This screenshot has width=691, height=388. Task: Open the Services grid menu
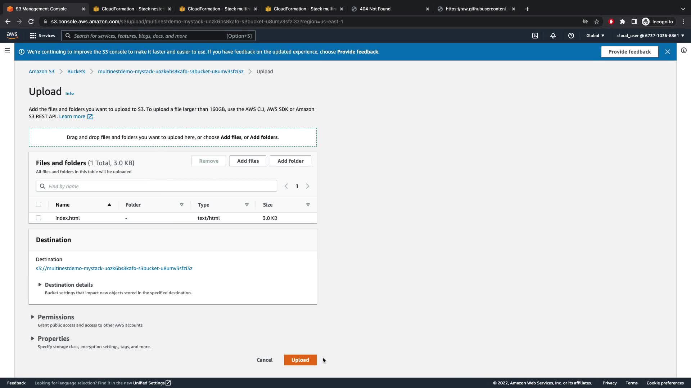[42, 36]
